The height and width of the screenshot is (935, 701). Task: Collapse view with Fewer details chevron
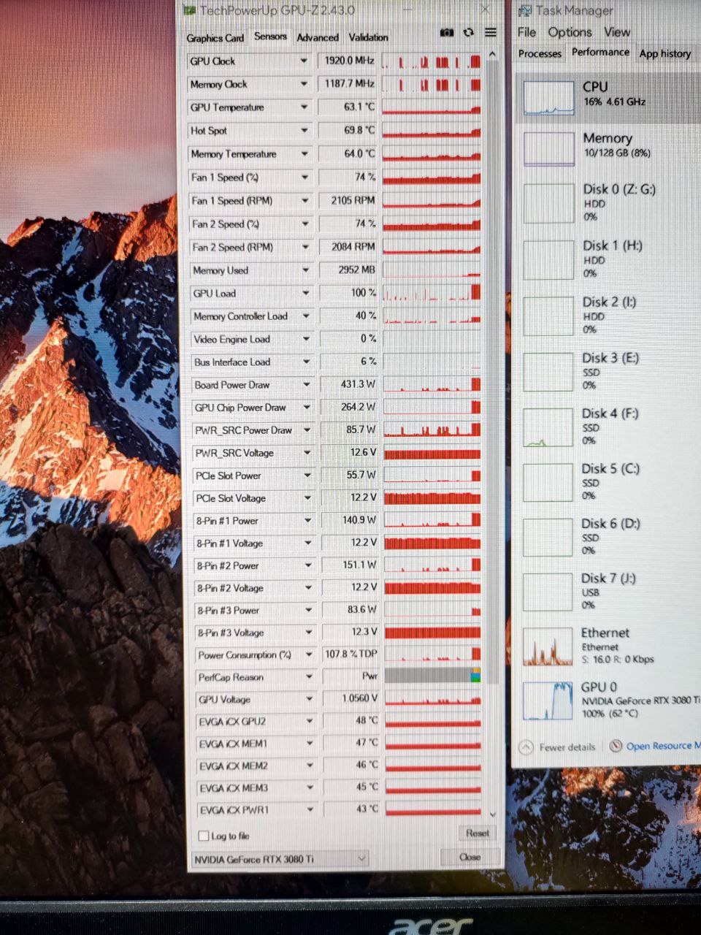[526, 747]
